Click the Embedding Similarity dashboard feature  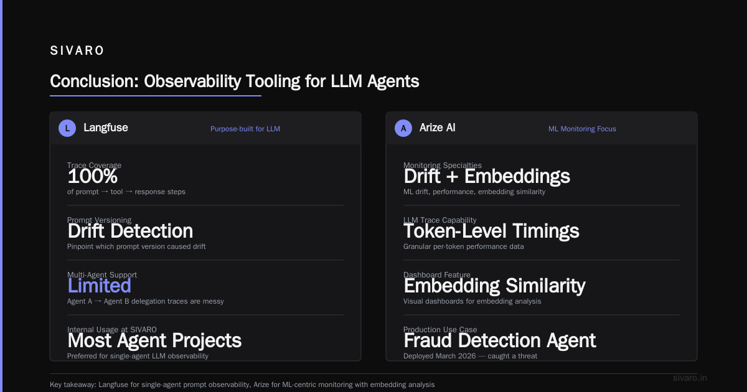click(494, 286)
